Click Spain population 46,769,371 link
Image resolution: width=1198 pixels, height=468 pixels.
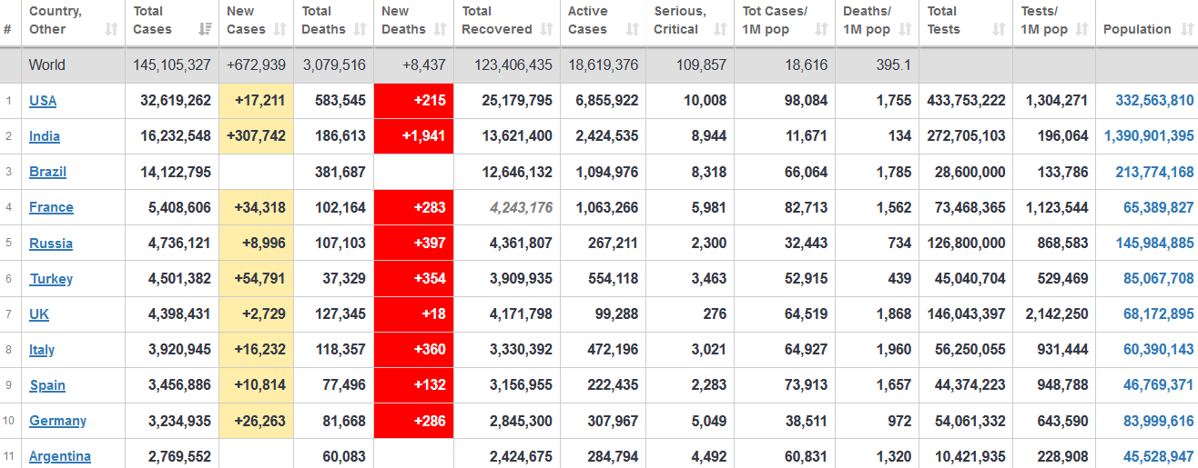pos(1159,385)
